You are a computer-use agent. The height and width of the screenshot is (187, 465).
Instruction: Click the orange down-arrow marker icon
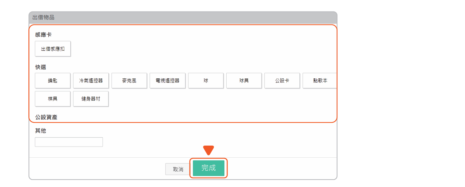(208, 151)
